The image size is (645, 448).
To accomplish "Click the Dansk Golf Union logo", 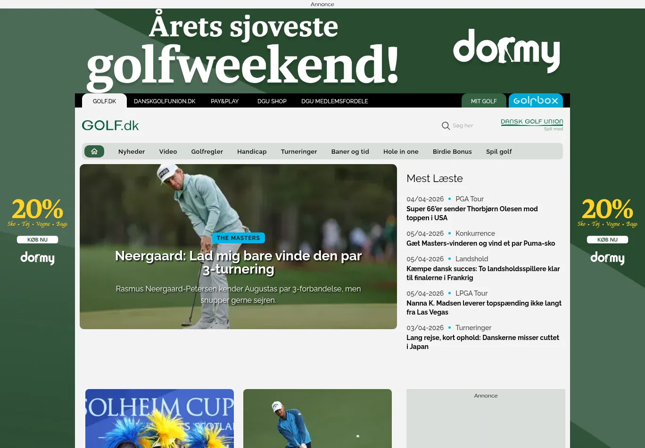I will click(532, 124).
